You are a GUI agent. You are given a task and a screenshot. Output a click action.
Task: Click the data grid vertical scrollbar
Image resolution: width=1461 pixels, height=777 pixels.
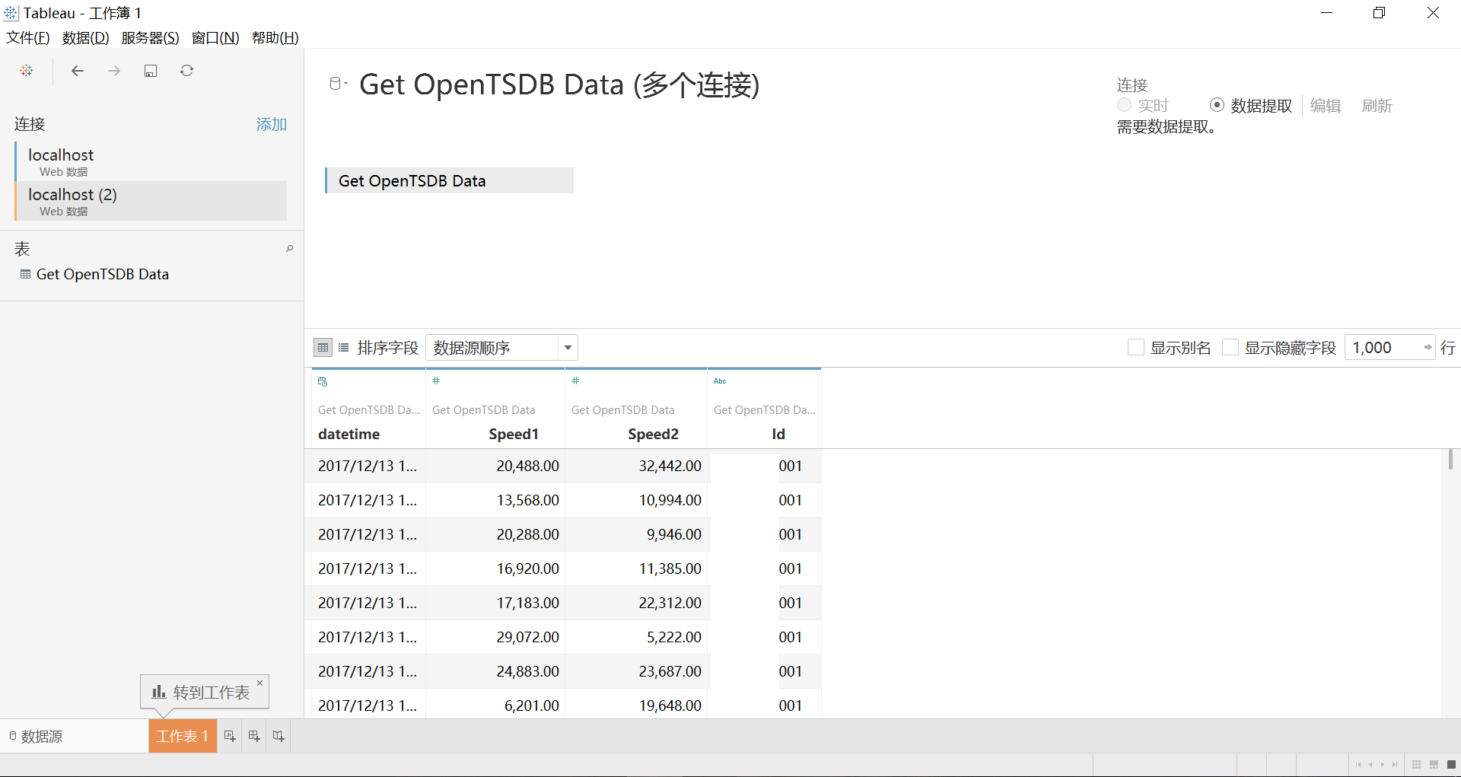coord(1450,460)
